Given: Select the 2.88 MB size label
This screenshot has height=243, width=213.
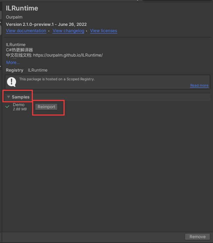Looking at the screenshot, I should coord(20,109).
